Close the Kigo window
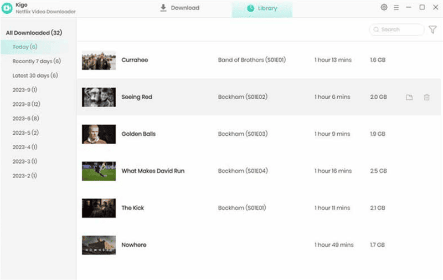Screen dimensions: 443x280 [435, 7]
